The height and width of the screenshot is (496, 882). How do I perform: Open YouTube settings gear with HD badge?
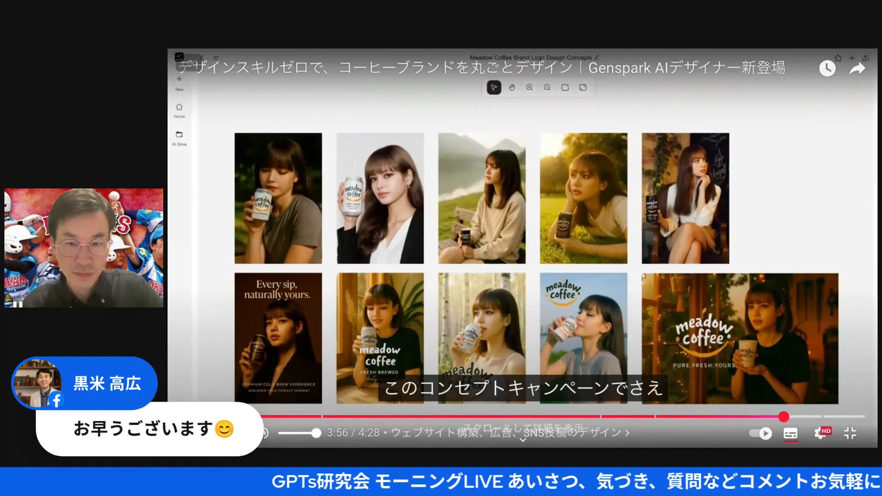pos(822,433)
